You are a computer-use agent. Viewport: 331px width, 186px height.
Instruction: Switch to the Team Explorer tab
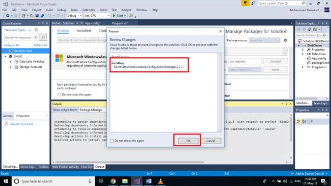[x=321, y=103]
